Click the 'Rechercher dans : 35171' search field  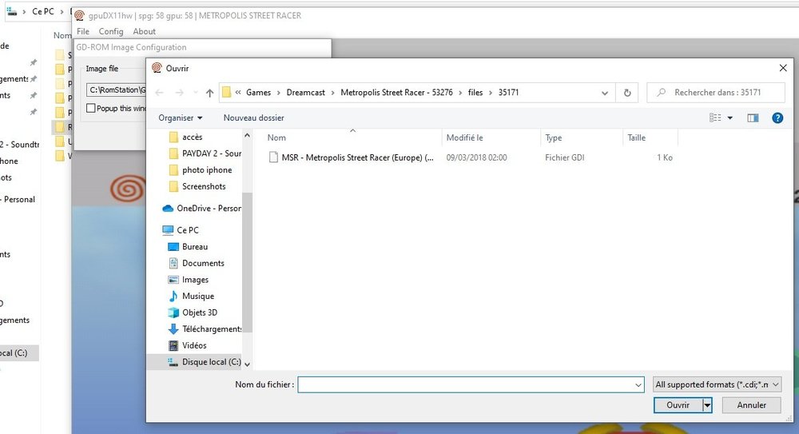pyautogui.click(x=715, y=93)
